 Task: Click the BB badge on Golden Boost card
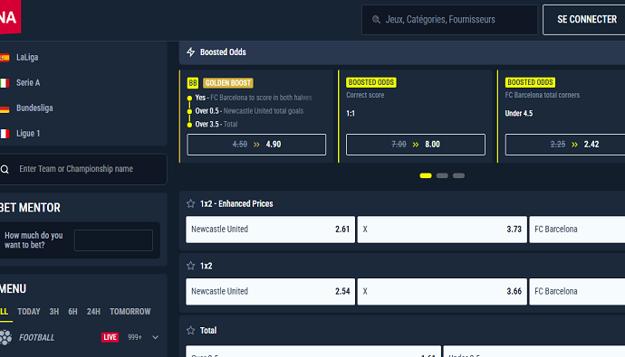pyautogui.click(x=193, y=82)
